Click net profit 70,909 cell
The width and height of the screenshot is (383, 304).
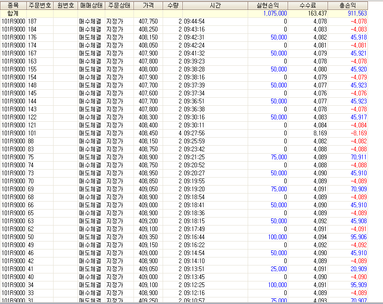(x=359, y=189)
